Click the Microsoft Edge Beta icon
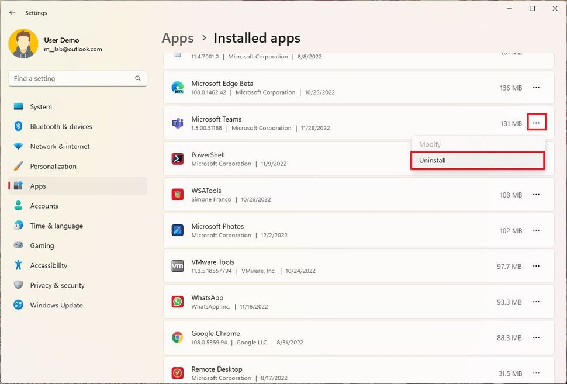The image size is (567, 384). pos(177,88)
